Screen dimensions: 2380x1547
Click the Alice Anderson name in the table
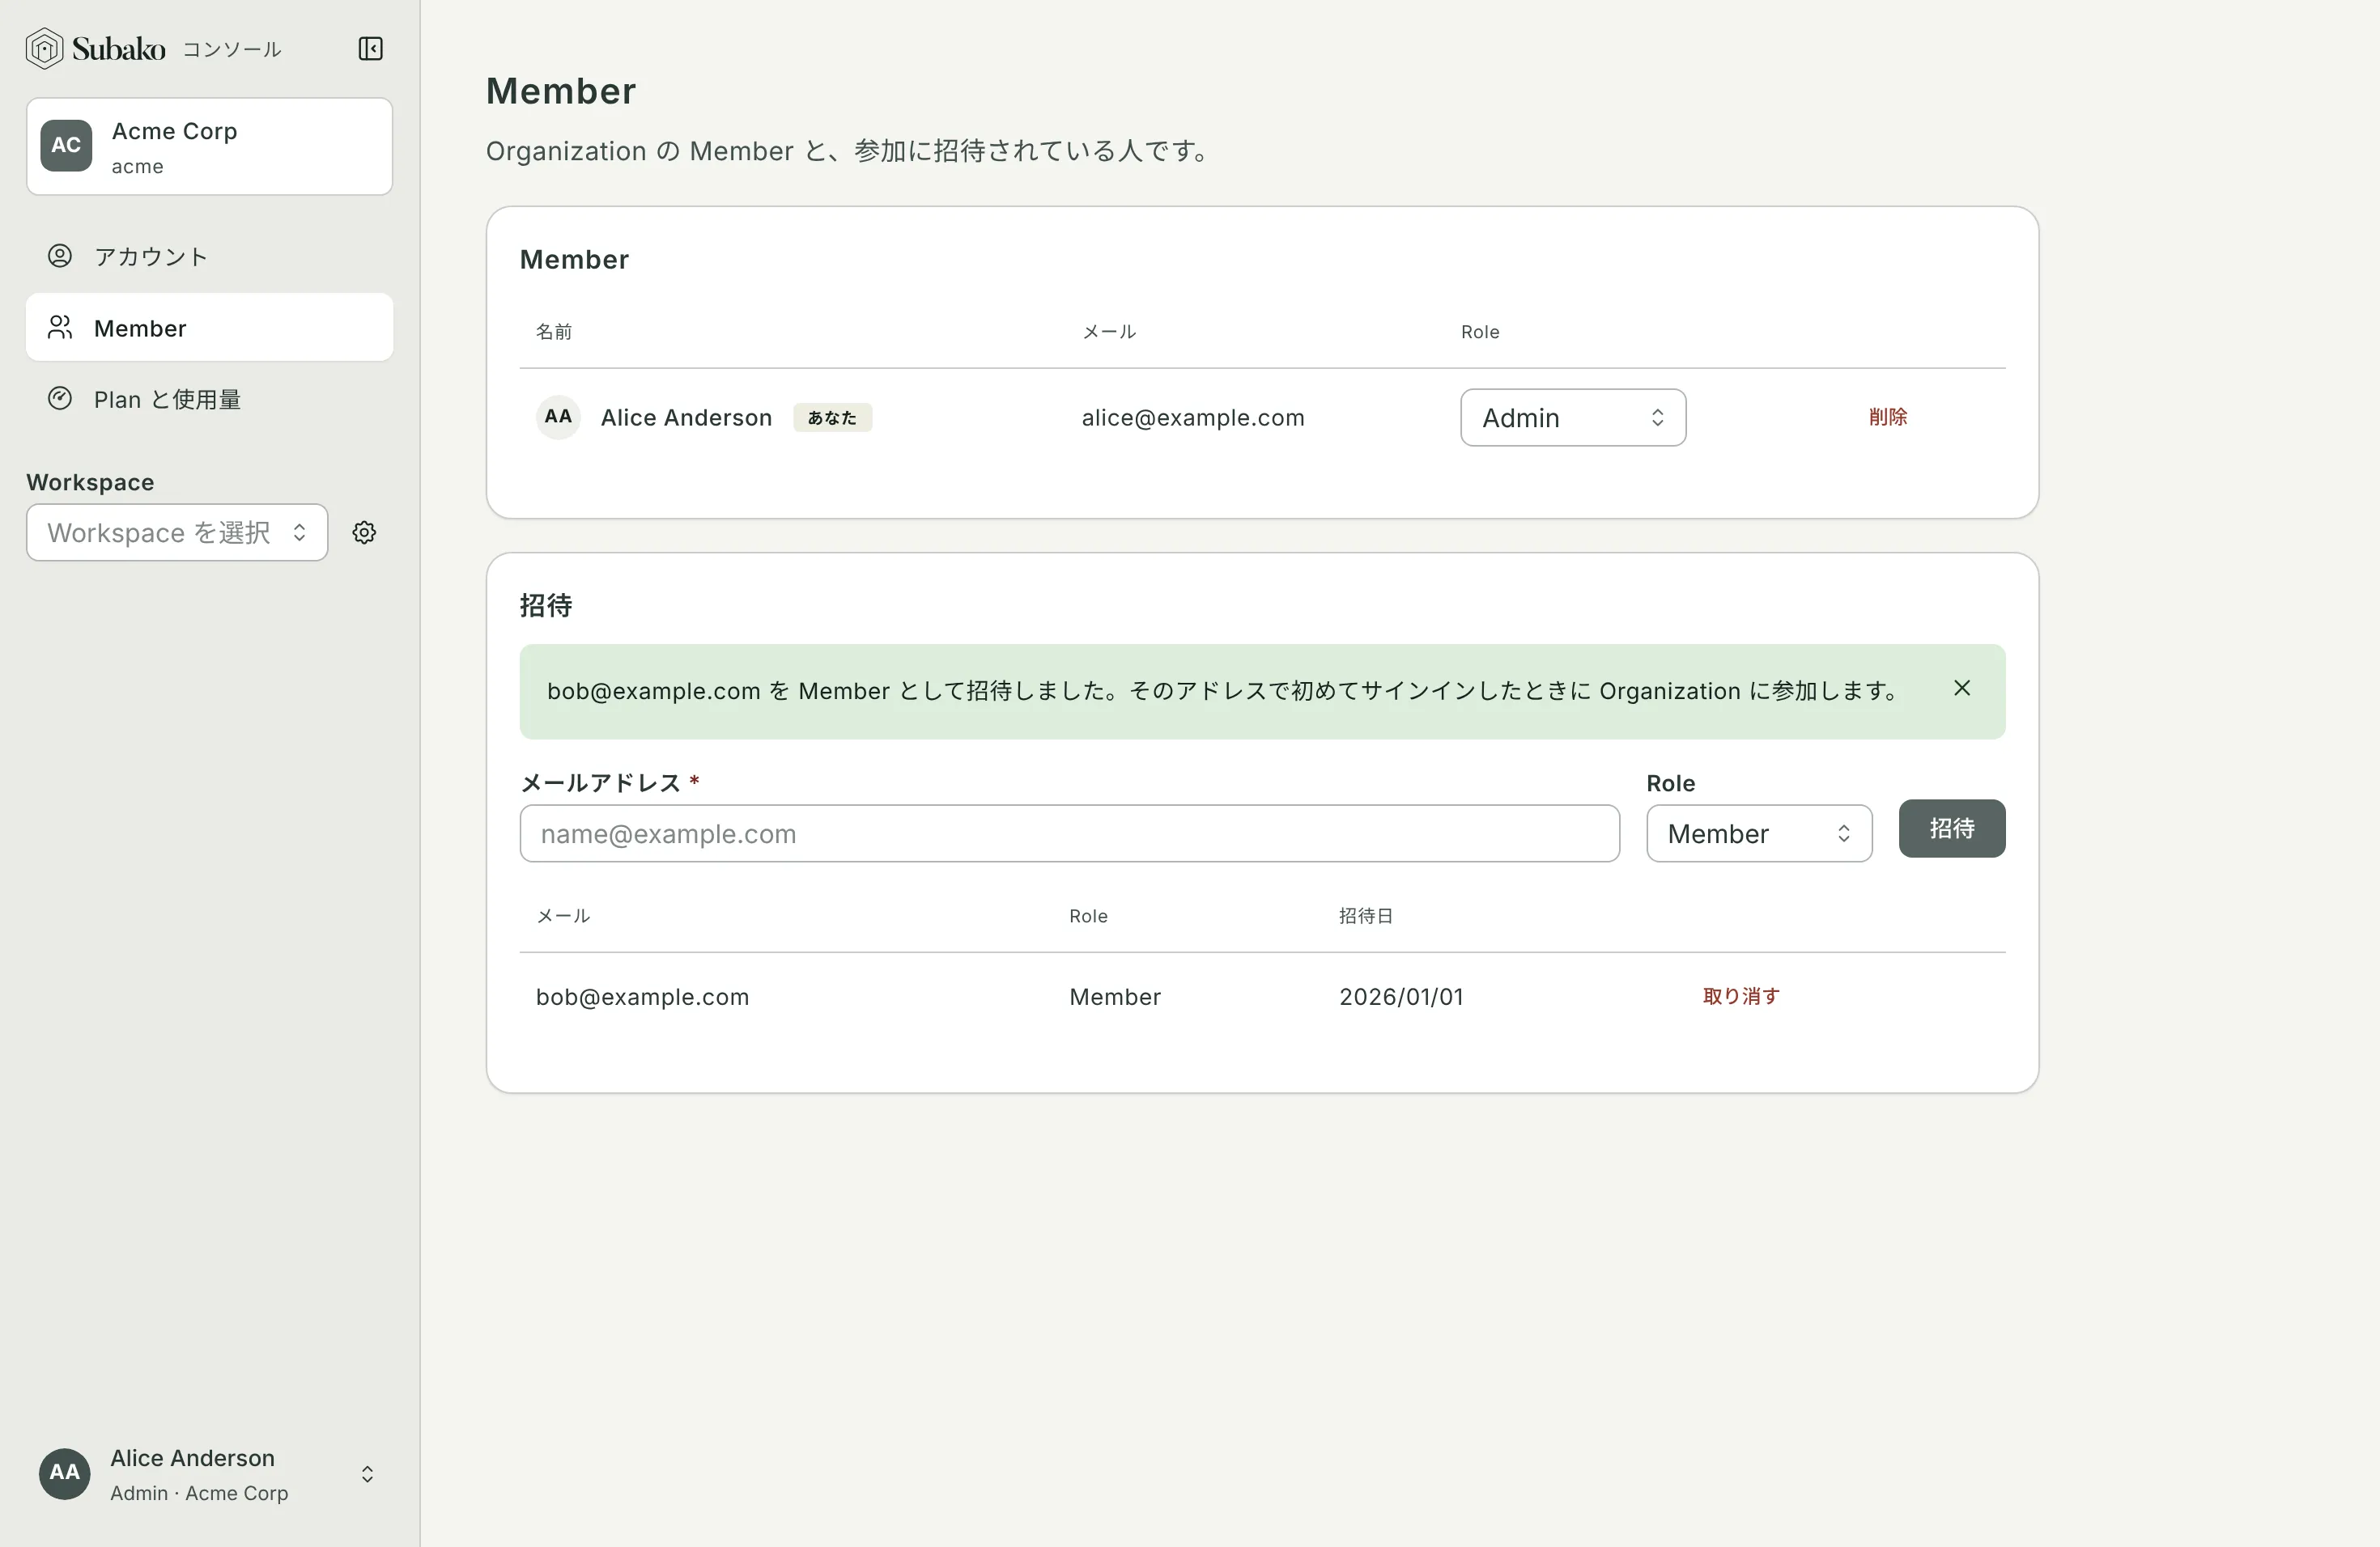point(686,417)
